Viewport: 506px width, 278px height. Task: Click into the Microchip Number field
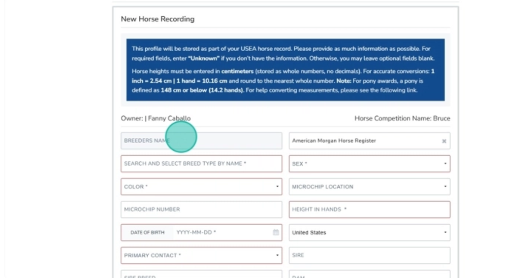(x=201, y=209)
